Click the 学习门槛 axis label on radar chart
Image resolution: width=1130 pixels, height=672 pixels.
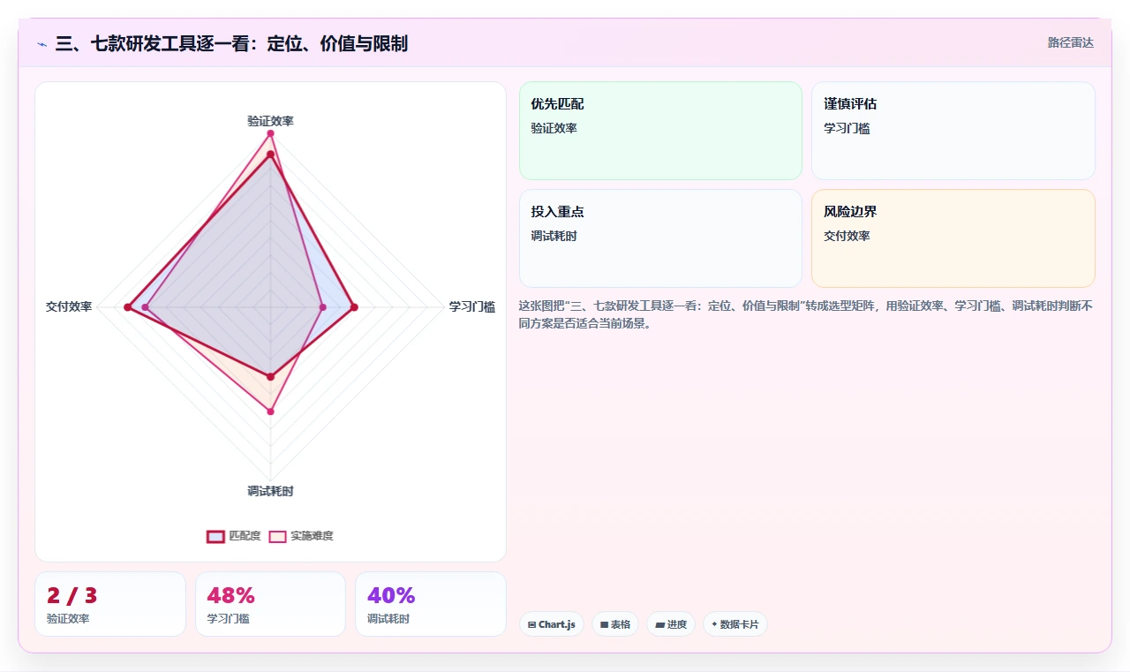(x=472, y=307)
